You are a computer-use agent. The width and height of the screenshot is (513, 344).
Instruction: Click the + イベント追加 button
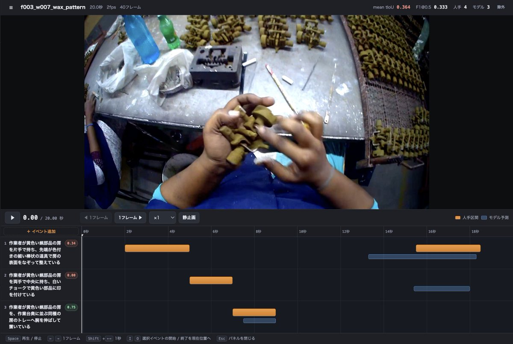pos(41,231)
